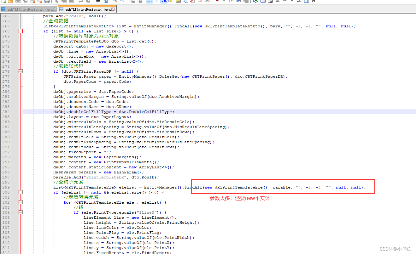Viewport: 416px width, 254px height.
Task: Click the line.x = String.valueOf(ele.PrintX) line
Action: [x=129, y=243]
